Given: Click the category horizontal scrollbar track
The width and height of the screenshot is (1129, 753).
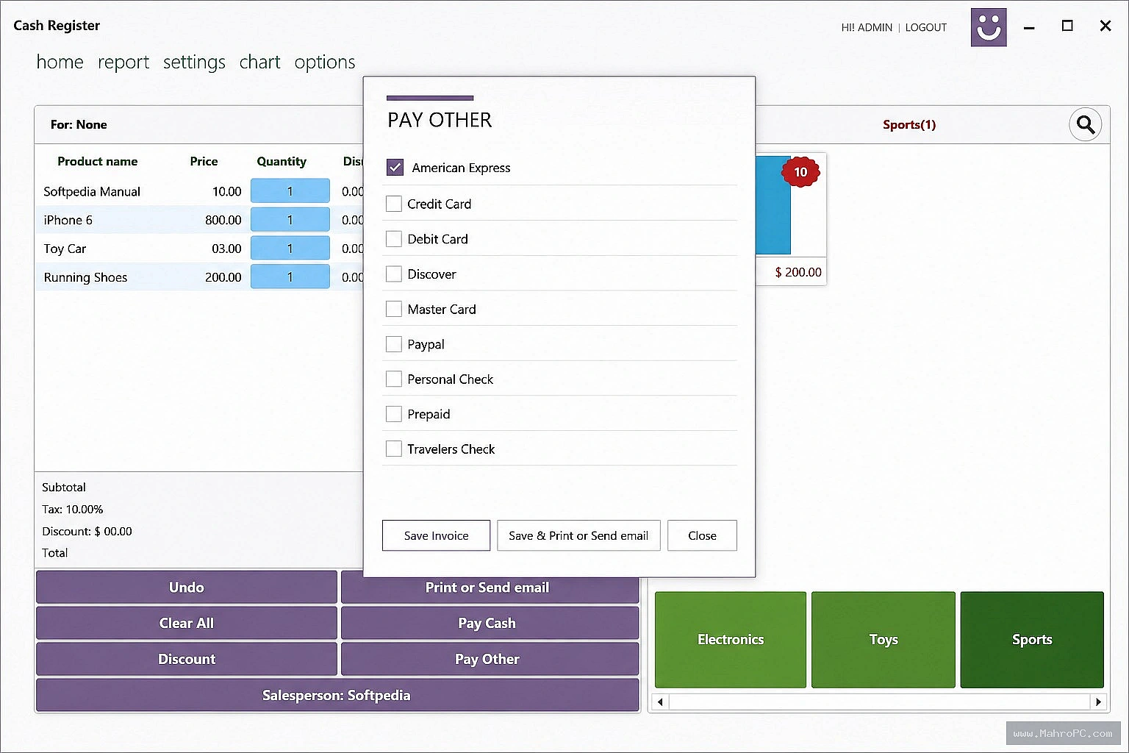Looking at the screenshot, I should click(879, 702).
